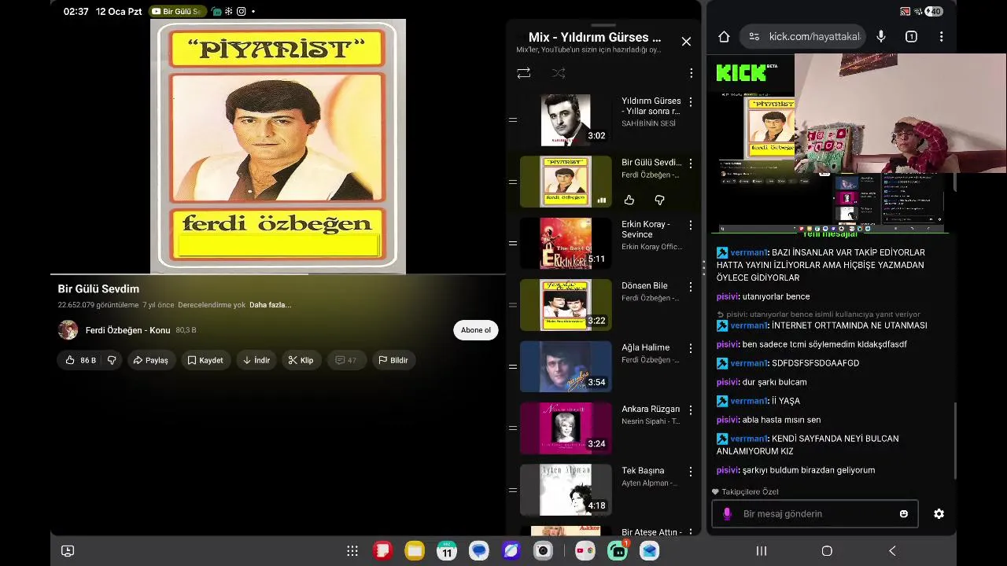Open YouTube and Chrome app pair in taskbar
1007x566 pixels.
(585, 551)
